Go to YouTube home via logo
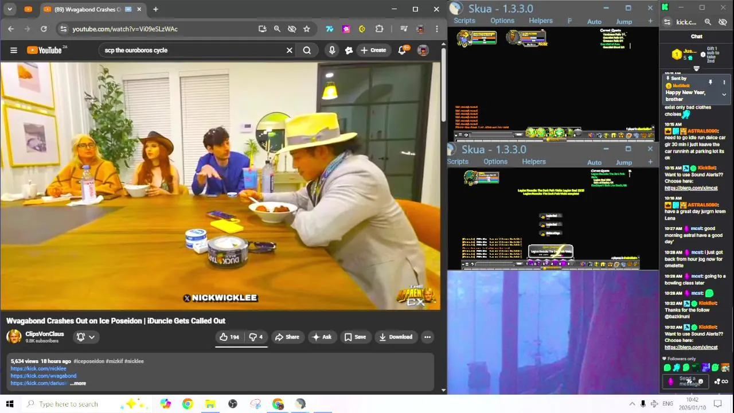734x413 pixels. pyautogui.click(x=44, y=50)
